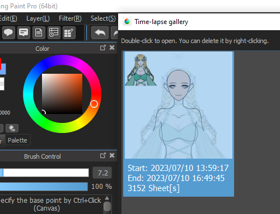Click the 100 % opacity value
Image resolution: width=280 pixels, height=214 pixels.
point(101,187)
